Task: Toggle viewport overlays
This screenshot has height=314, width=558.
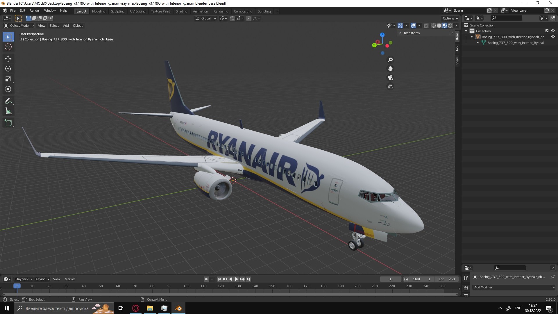Action: 413,26
